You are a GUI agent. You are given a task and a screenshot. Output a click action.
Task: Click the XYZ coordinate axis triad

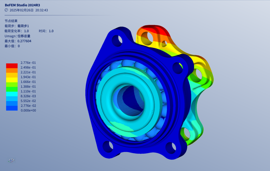click(x=11, y=160)
